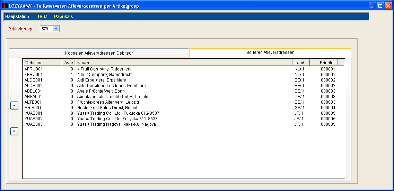The image size is (394, 191).
Task: Open the Artikelgroep 579 dropdown
Action: [56, 29]
